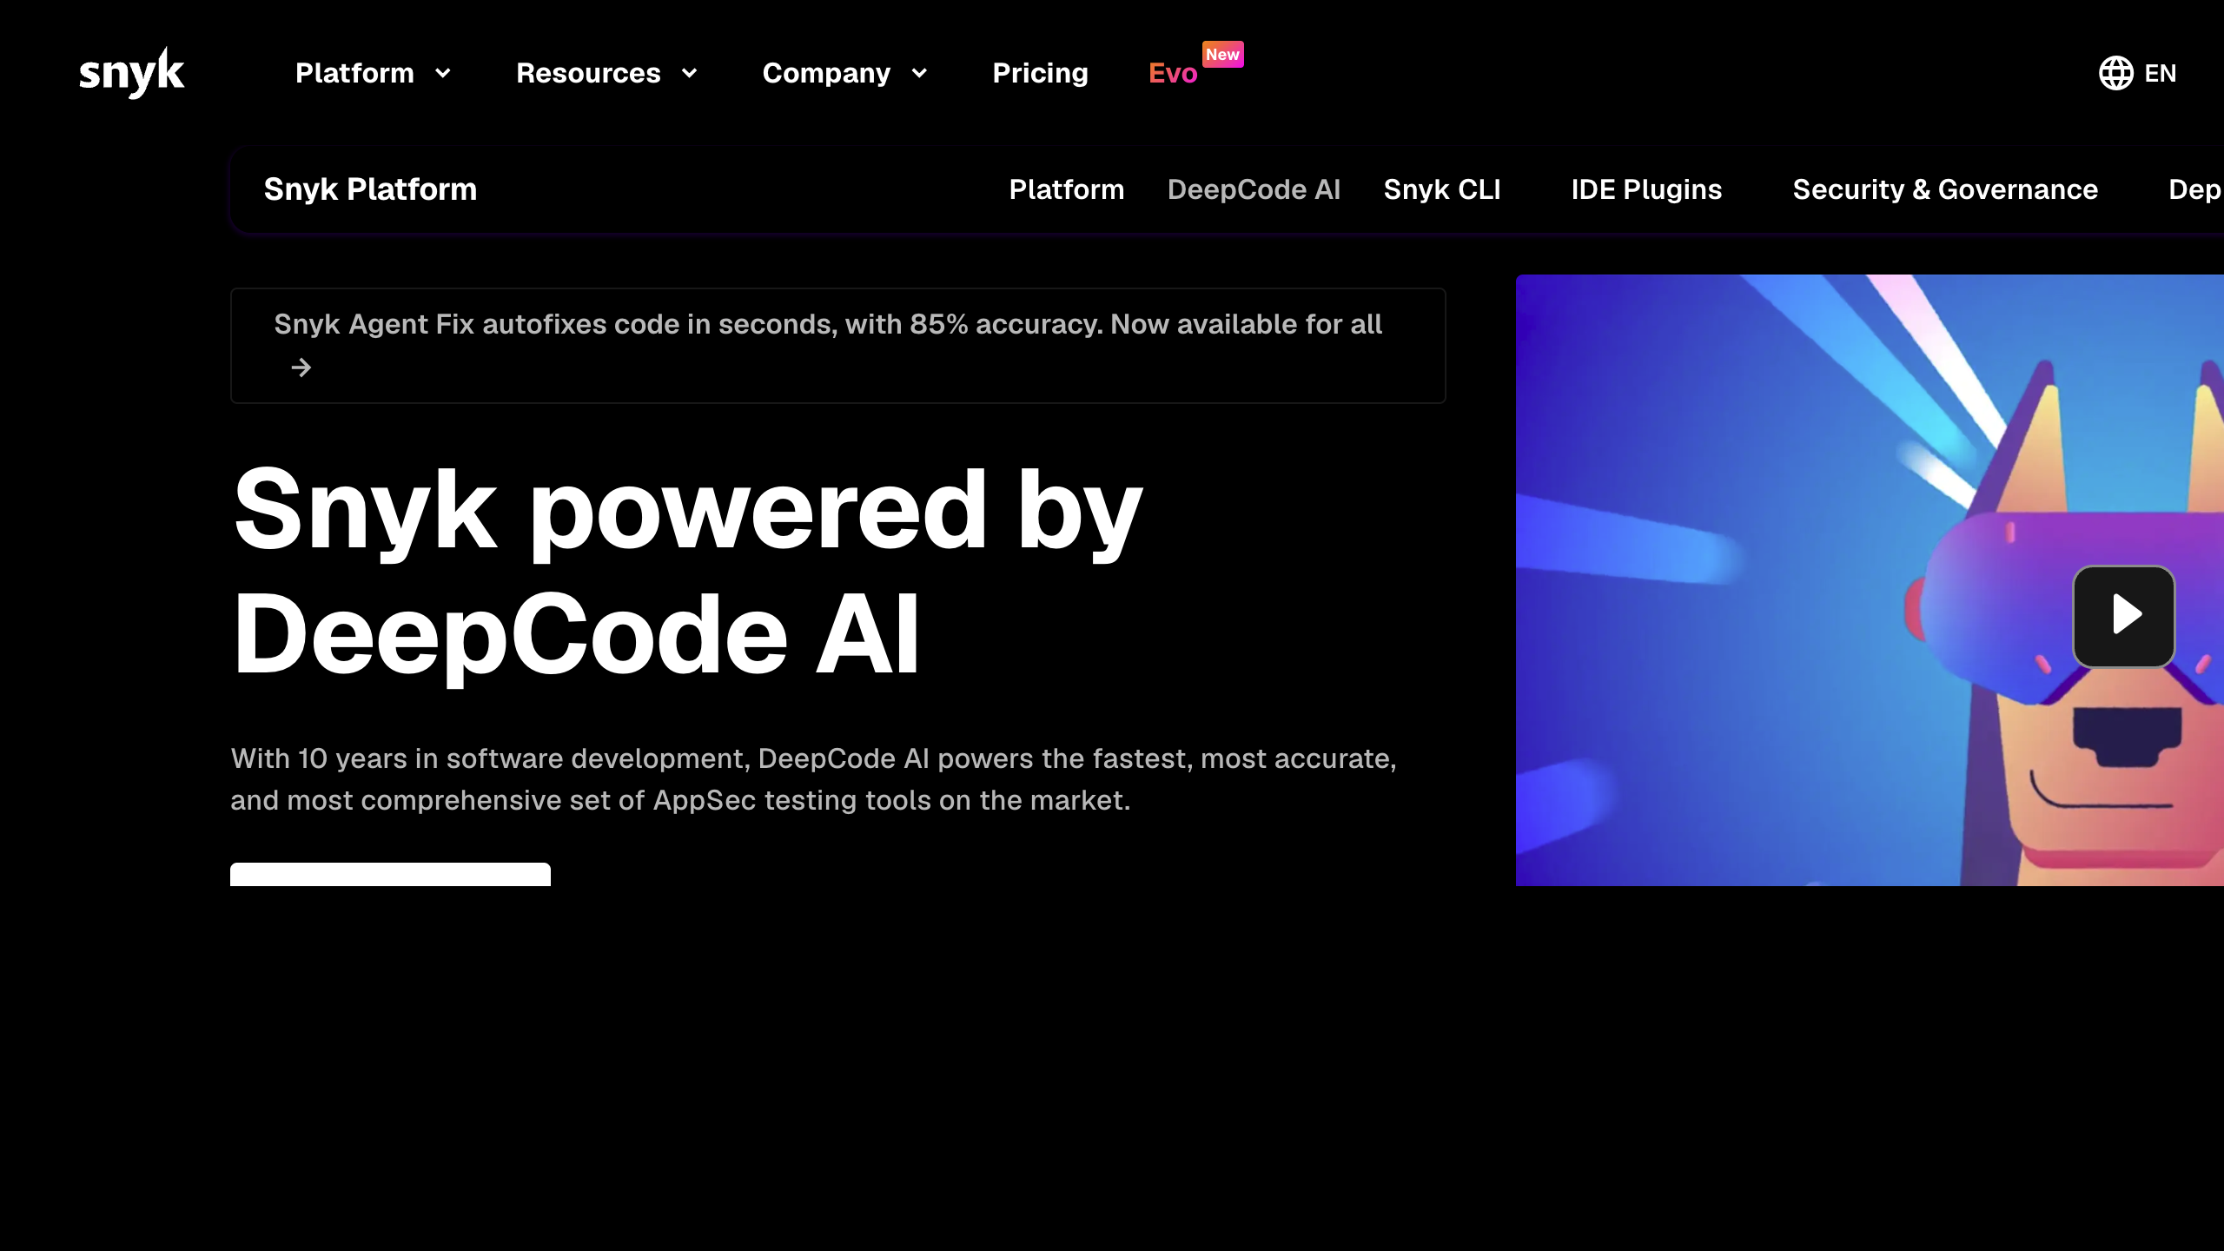Expand the Resources chevron arrow

click(x=690, y=73)
